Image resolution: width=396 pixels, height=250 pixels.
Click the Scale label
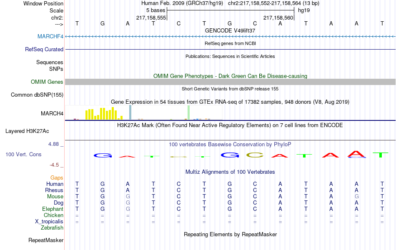click(57, 10)
